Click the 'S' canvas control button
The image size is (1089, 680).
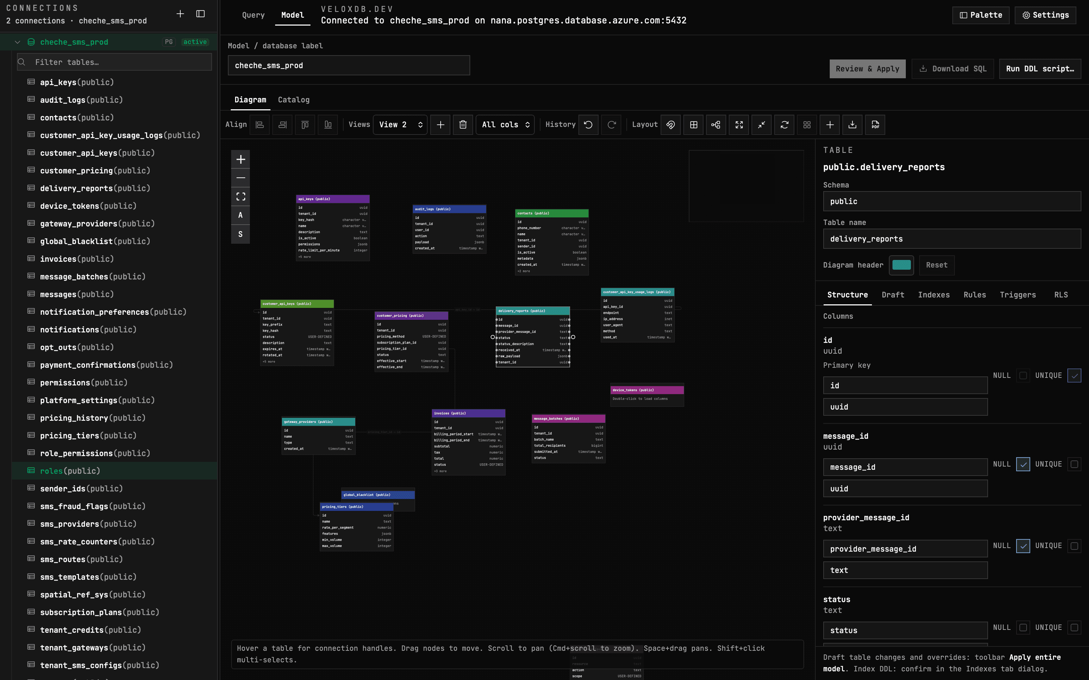(x=241, y=234)
